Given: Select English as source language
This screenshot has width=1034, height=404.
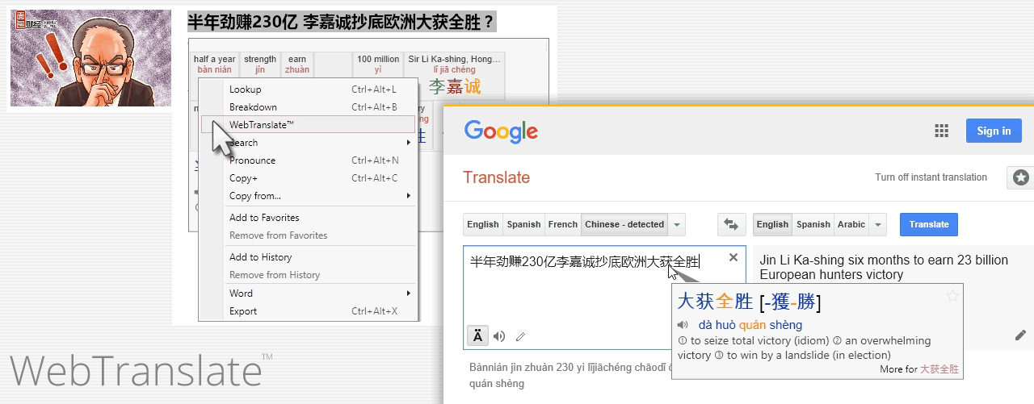Looking at the screenshot, I should [x=483, y=224].
